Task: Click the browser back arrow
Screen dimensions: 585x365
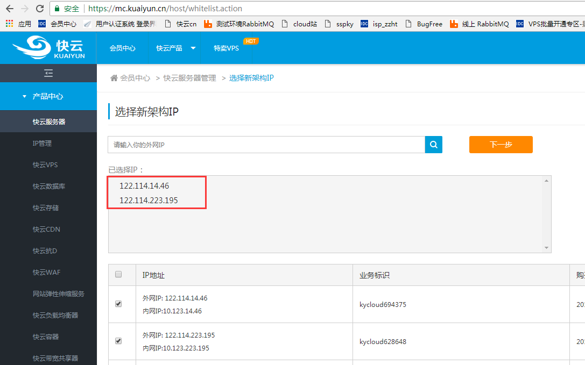Action: pos(10,9)
